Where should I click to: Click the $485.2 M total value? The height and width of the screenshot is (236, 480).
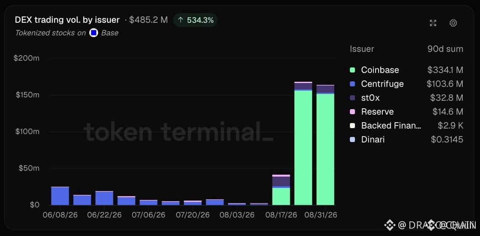tap(148, 20)
